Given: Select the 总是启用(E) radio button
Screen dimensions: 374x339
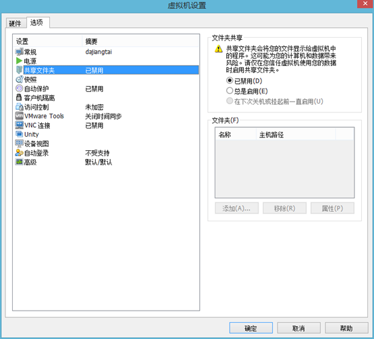Looking at the screenshot, I should pyautogui.click(x=230, y=91).
